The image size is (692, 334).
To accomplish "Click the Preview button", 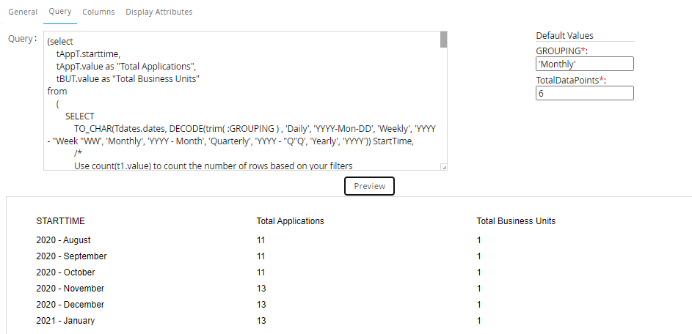I will coord(369,186).
